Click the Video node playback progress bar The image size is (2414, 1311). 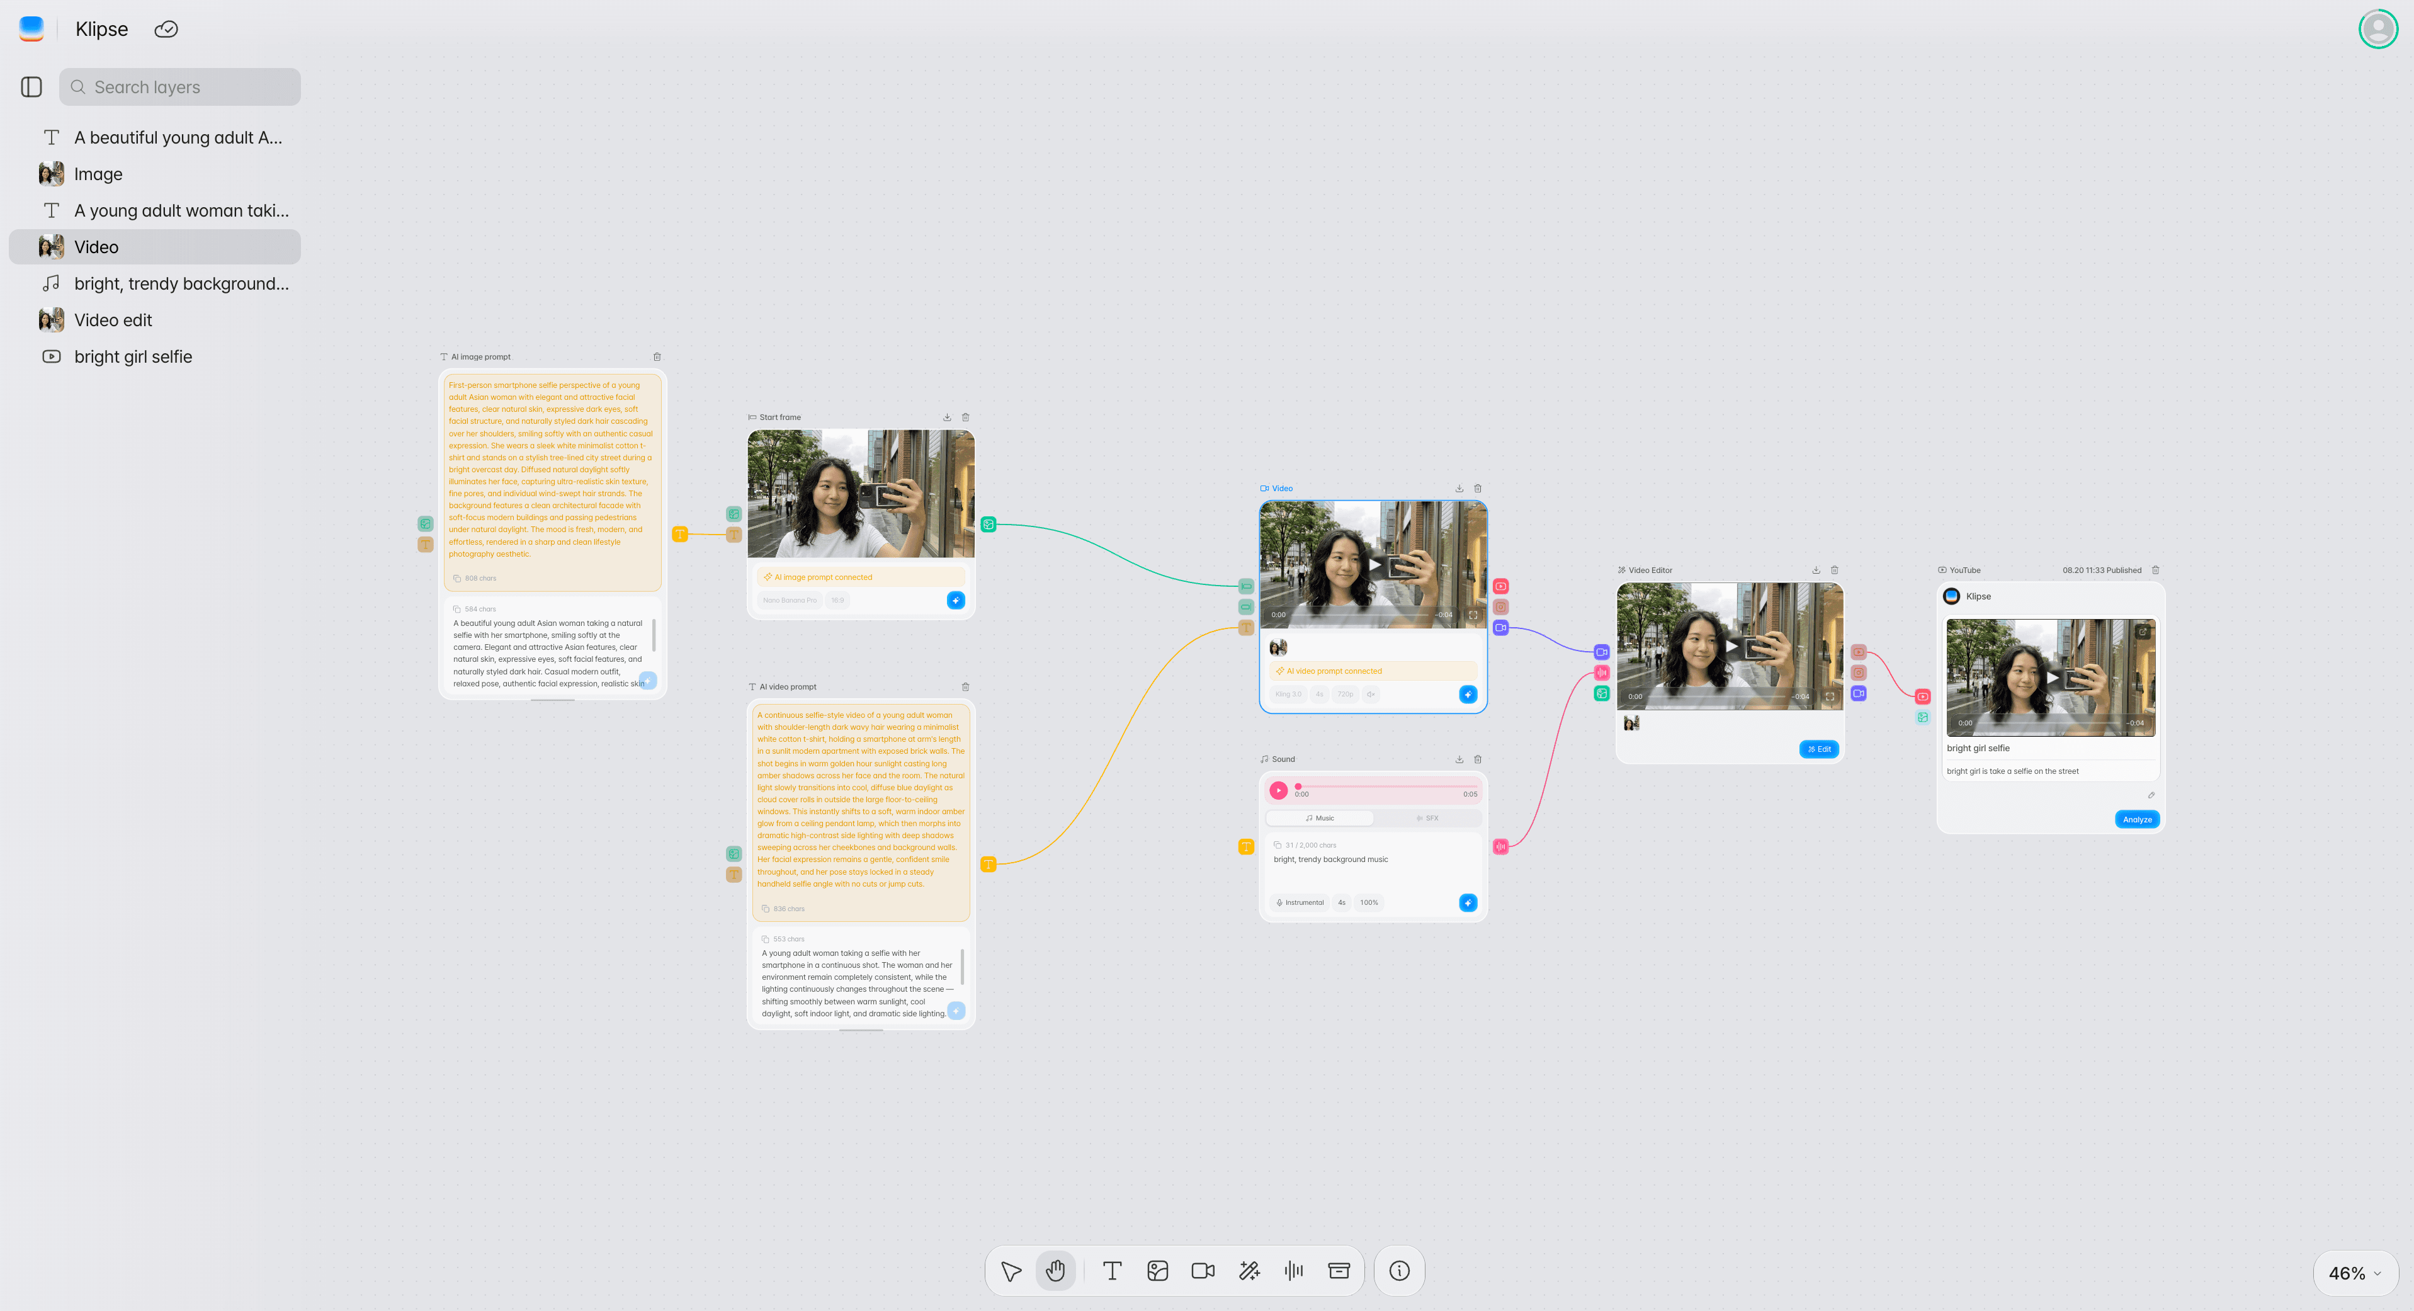pyautogui.click(x=1362, y=615)
